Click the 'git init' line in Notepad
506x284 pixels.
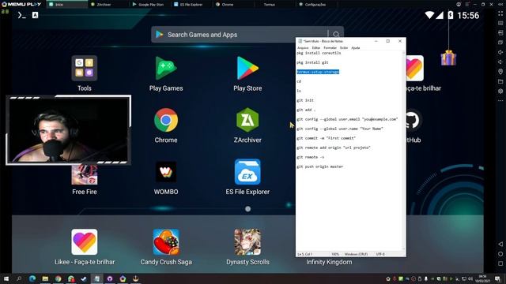coord(305,100)
